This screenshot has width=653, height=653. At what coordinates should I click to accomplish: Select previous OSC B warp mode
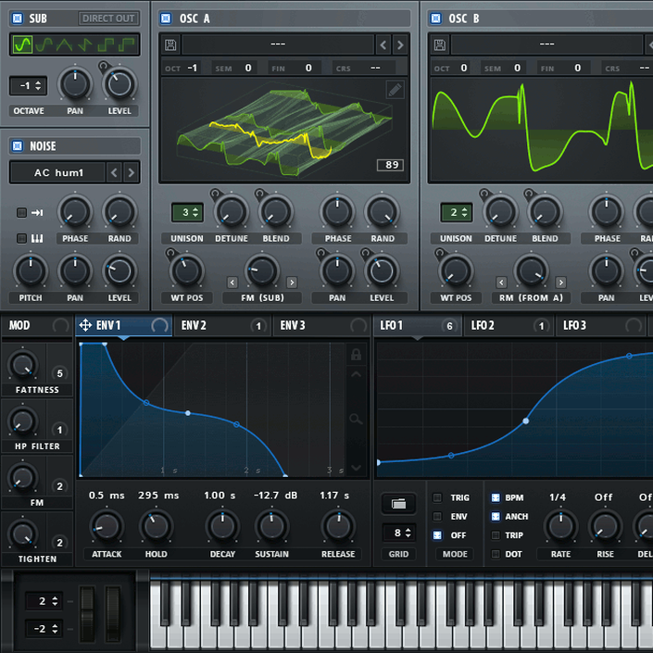(501, 283)
